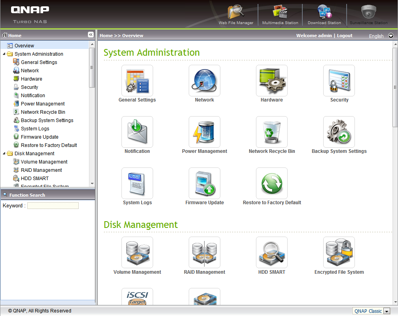Open Restore to Factory Default large icon
Viewport: 398px width, 316px height.
271,183
